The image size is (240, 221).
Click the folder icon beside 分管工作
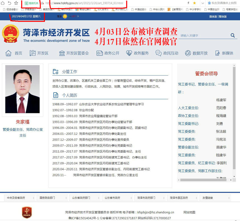(x=56, y=72)
